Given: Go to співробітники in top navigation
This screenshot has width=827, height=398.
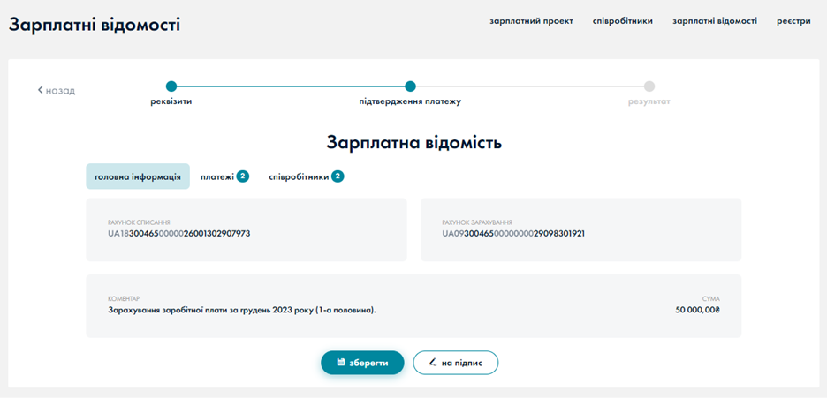Looking at the screenshot, I should click(x=623, y=21).
